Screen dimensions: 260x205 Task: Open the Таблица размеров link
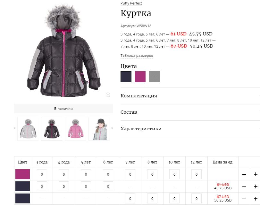(137, 56)
